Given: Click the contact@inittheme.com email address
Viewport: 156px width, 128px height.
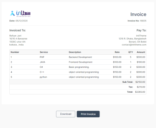Looking at the screenshot, I should click(x=134, y=45).
